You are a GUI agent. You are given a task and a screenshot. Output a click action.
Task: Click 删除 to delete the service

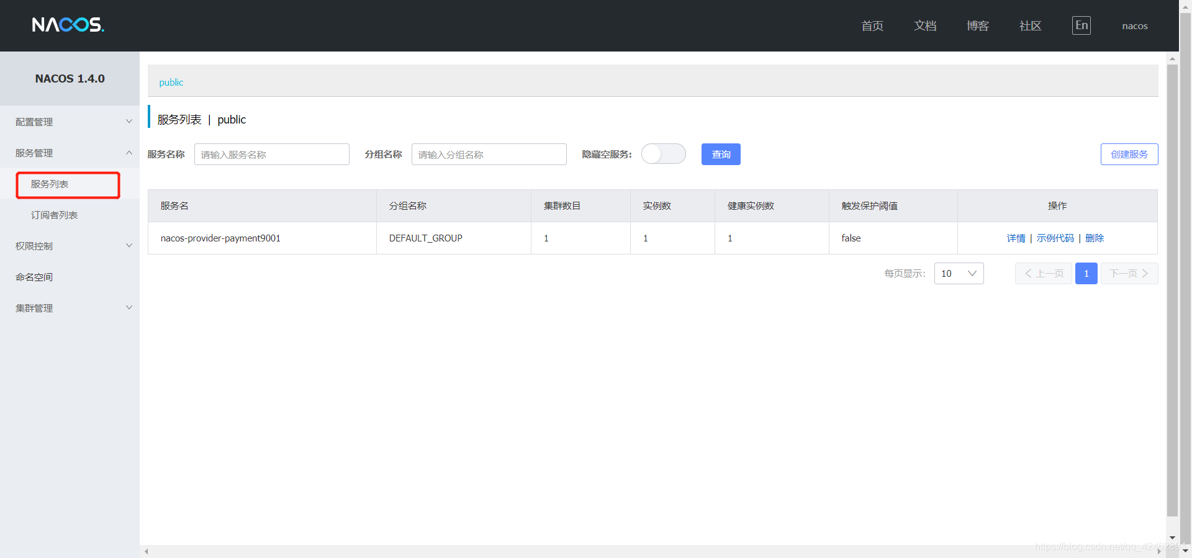tap(1095, 238)
